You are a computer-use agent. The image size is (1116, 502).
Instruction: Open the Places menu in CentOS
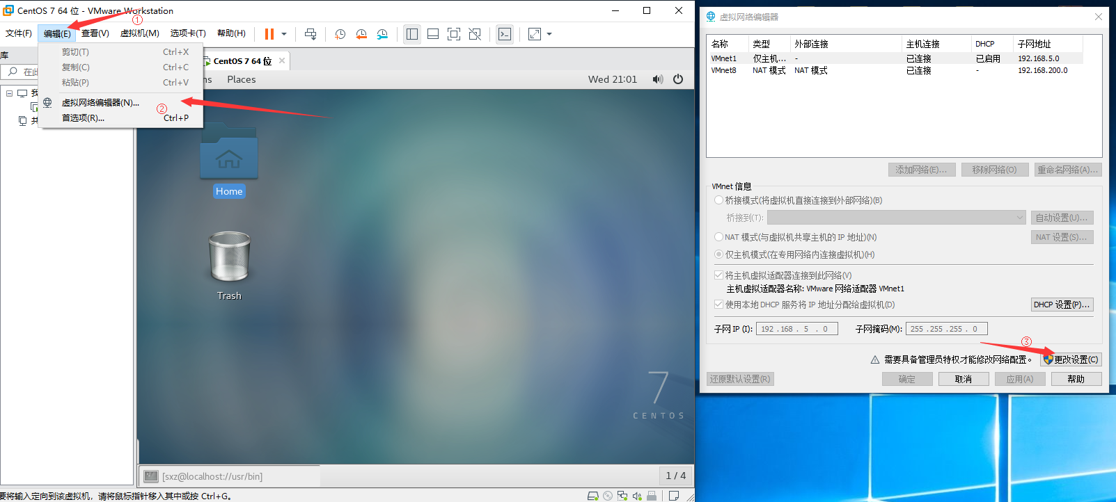242,79
